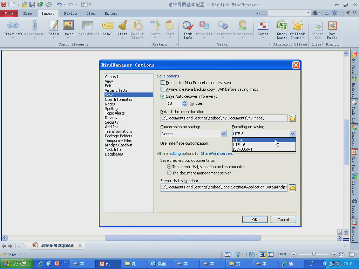Cancel the MindManager Options dialog

tap(283, 219)
